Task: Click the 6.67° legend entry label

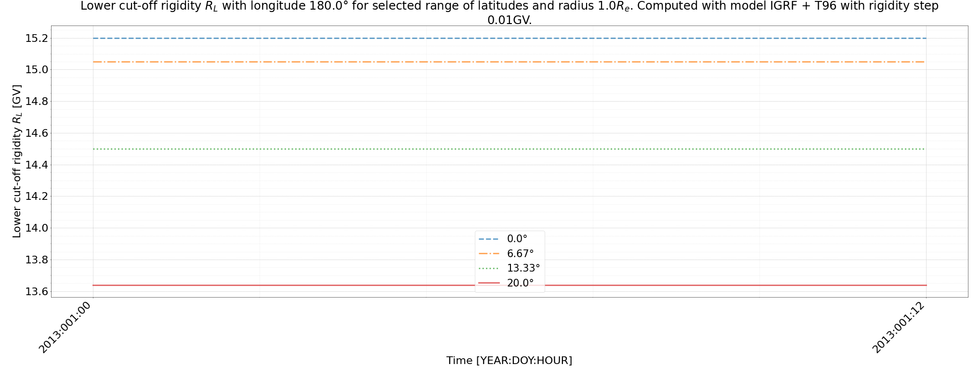Action: click(x=520, y=254)
